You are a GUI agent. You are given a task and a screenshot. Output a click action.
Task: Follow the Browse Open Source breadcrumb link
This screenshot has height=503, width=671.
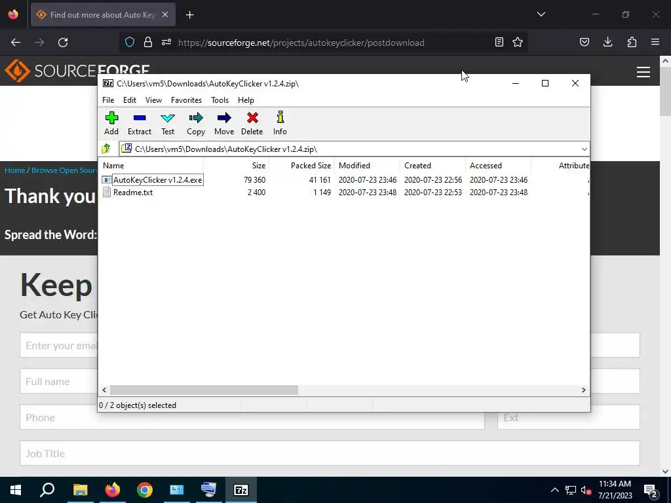(64, 170)
